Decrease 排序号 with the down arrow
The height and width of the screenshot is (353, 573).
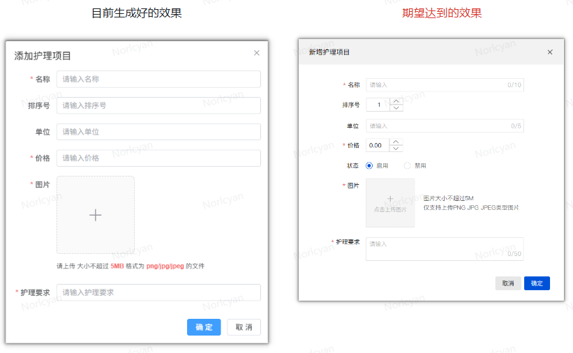click(396, 108)
